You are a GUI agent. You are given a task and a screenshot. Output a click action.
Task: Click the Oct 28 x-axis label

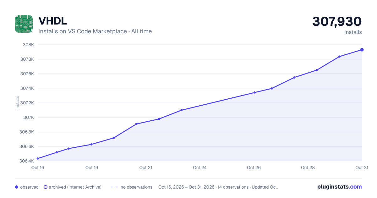click(x=308, y=168)
